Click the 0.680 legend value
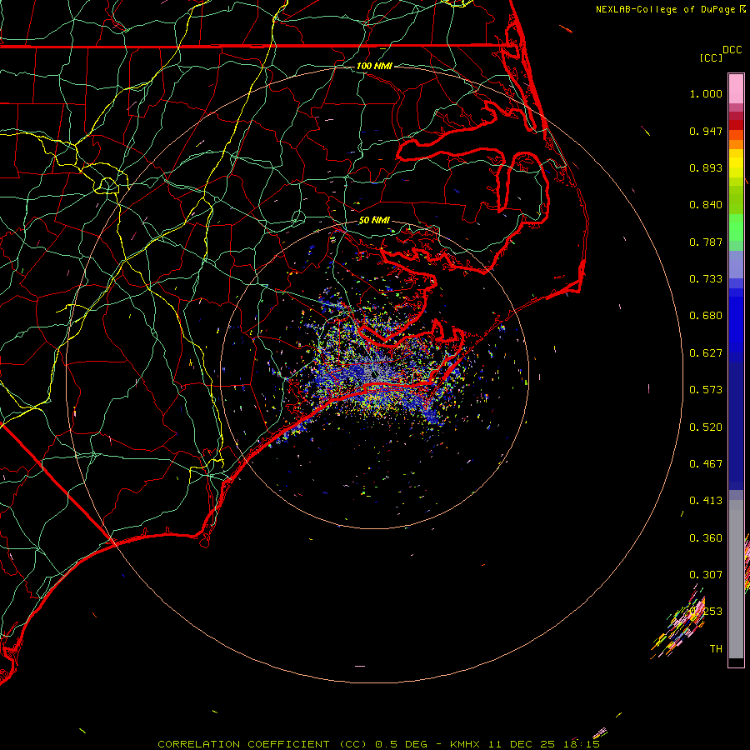 click(706, 316)
